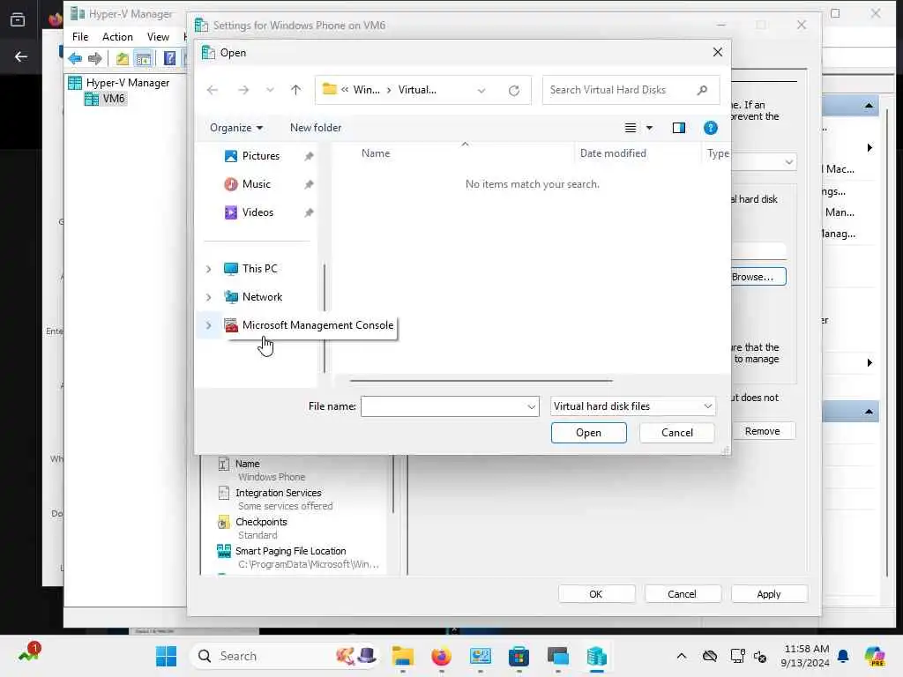Viewport: 903px width, 677px height.
Task: Open Microsoft Store from taskbar
Action: tap(519, 656)
